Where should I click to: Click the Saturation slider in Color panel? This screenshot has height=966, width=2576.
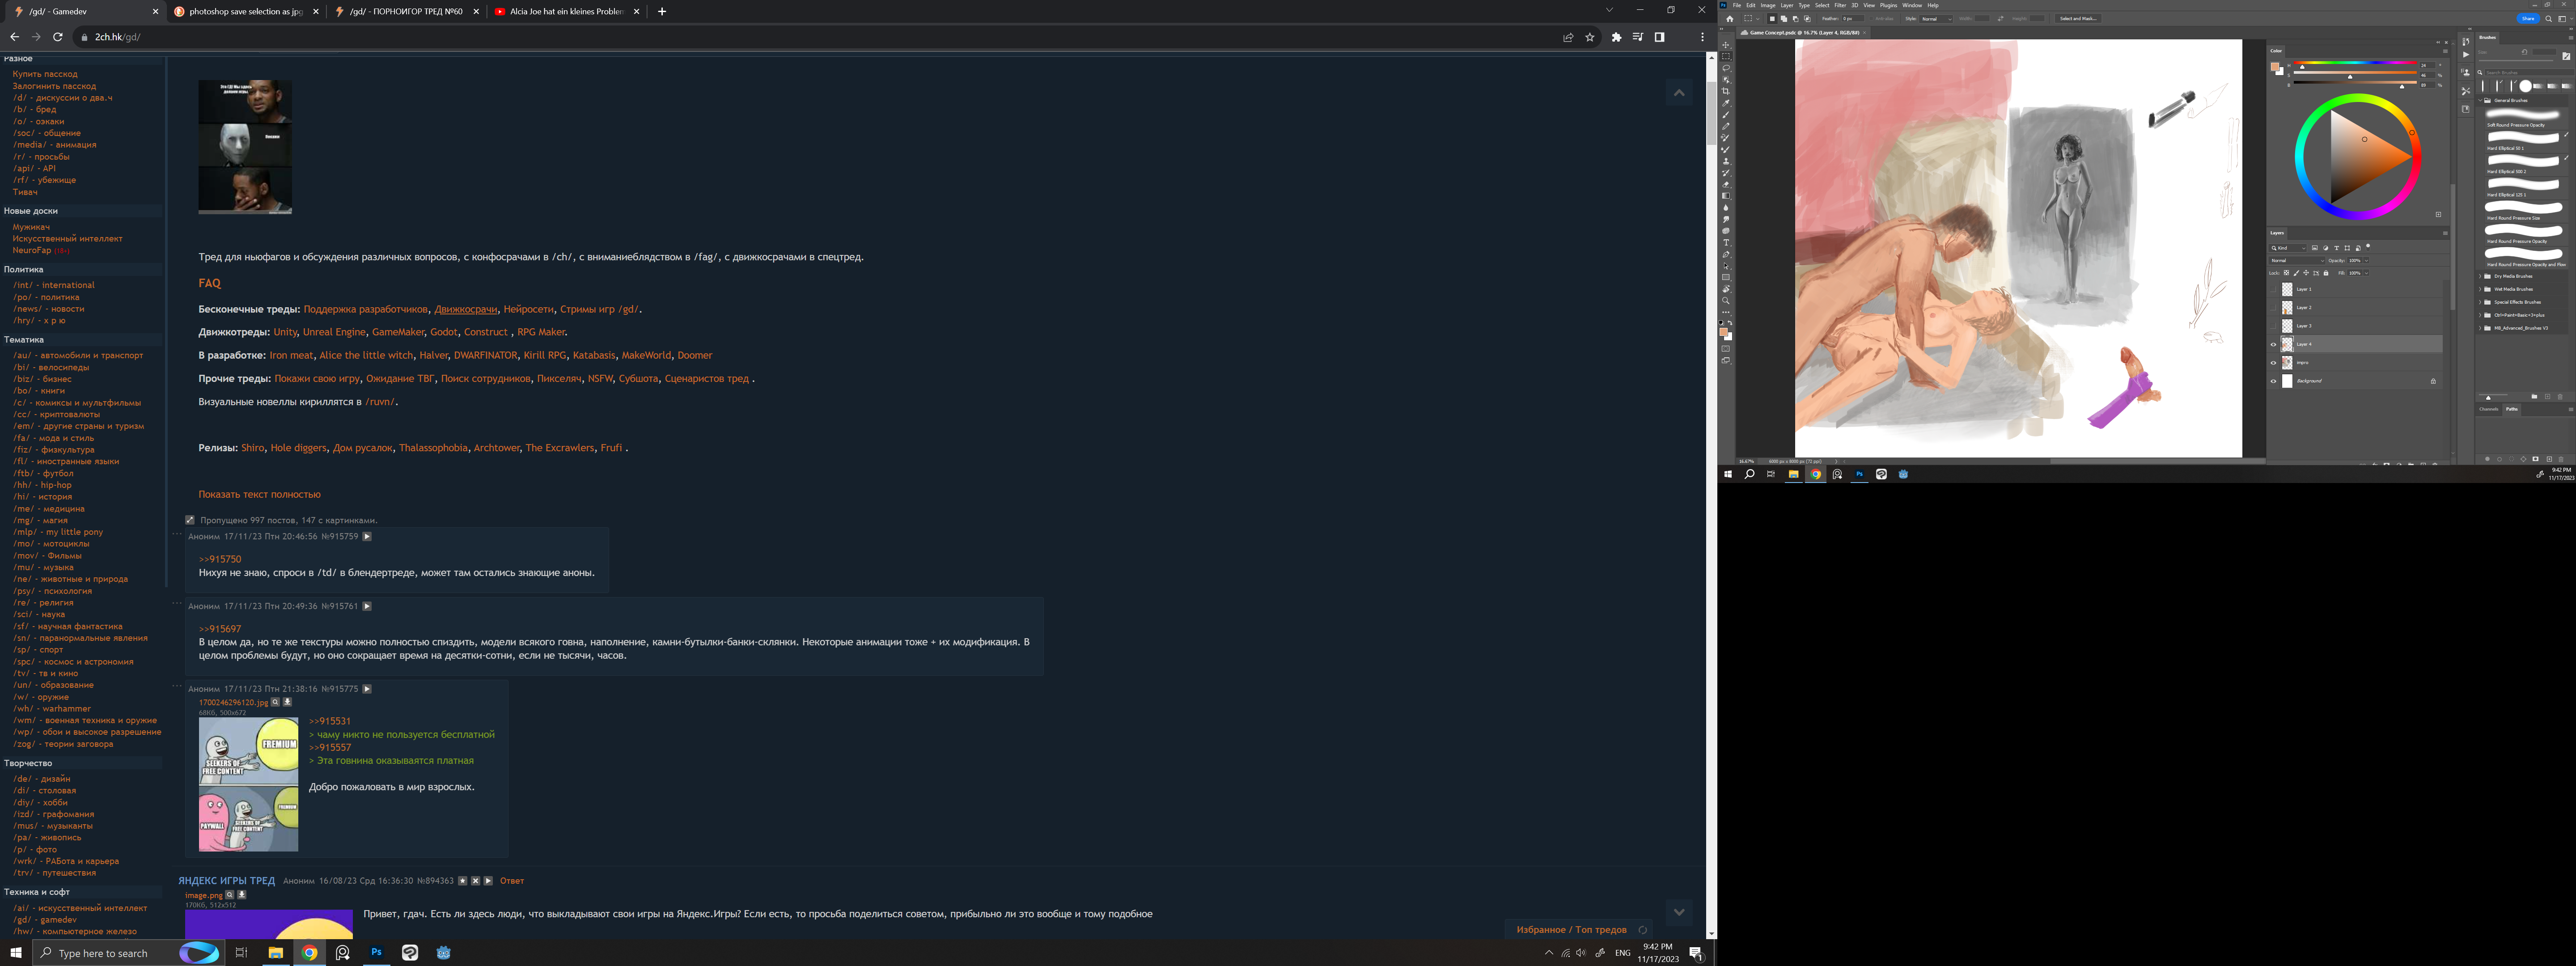[x=2355, y=73]
